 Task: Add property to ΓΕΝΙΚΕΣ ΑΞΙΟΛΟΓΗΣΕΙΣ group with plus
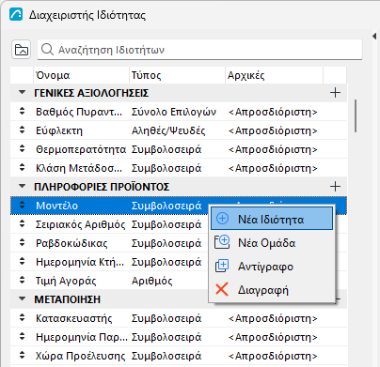(335, 93)
